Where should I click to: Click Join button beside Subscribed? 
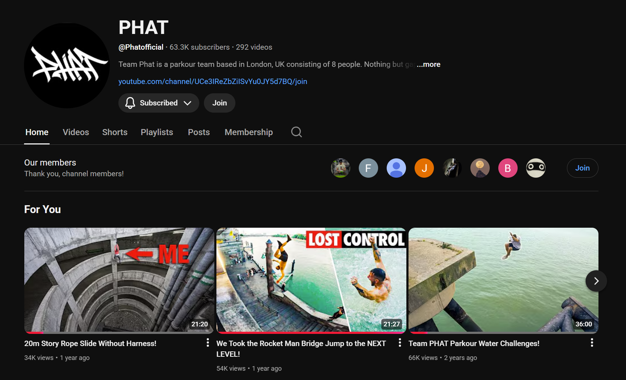point(220,103)
